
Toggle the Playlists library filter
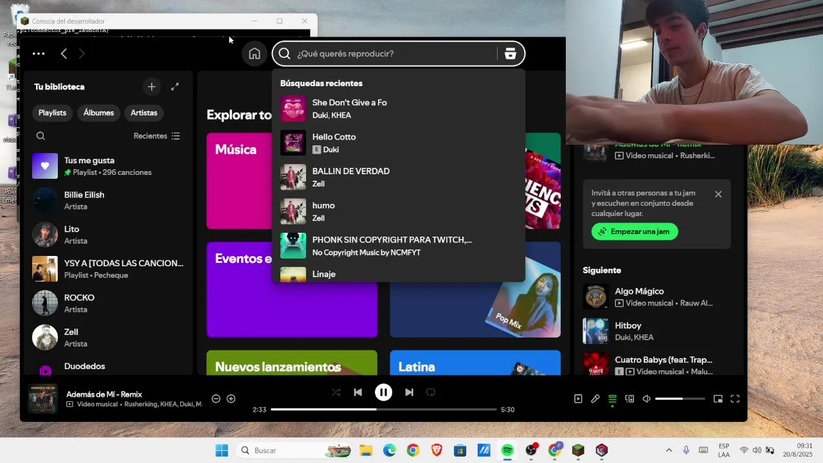52,113
